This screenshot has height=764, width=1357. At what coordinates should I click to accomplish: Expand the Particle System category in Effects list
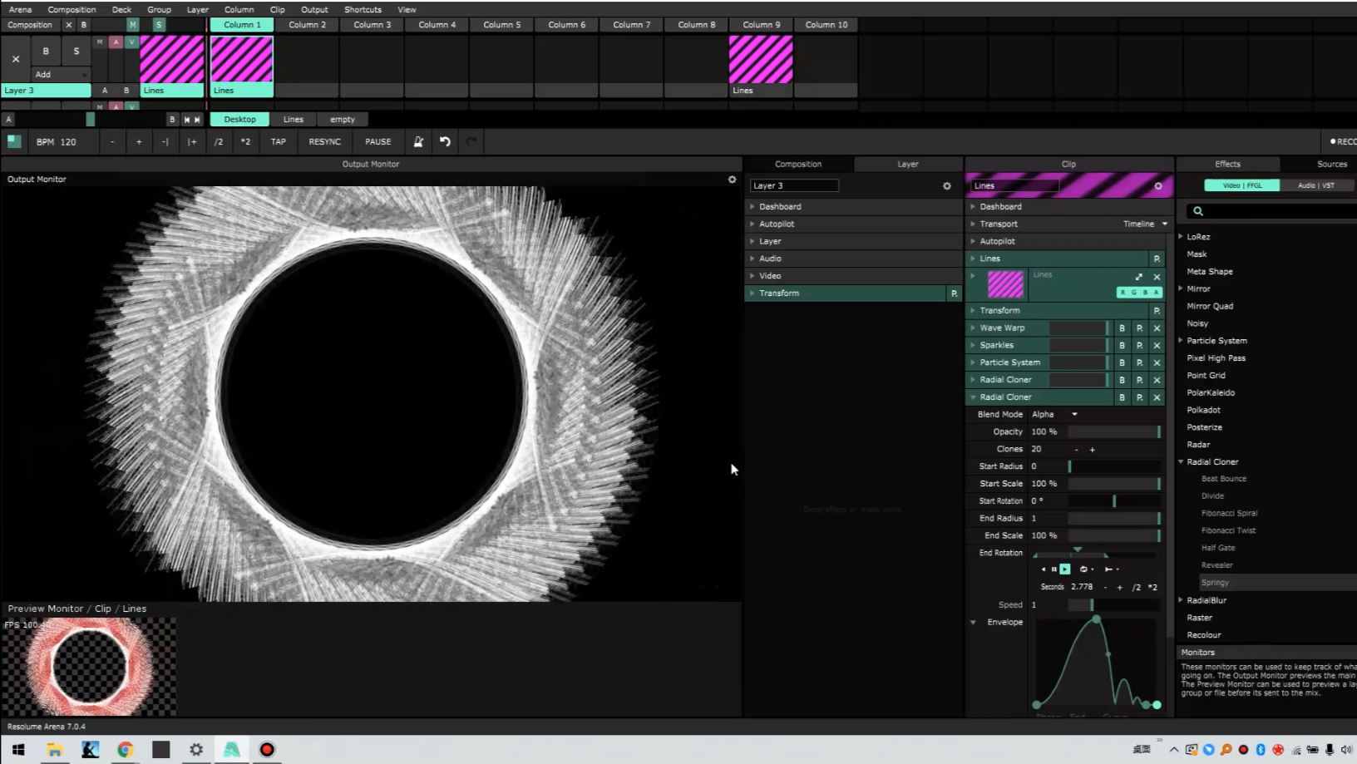click(x=1181, y=341)
